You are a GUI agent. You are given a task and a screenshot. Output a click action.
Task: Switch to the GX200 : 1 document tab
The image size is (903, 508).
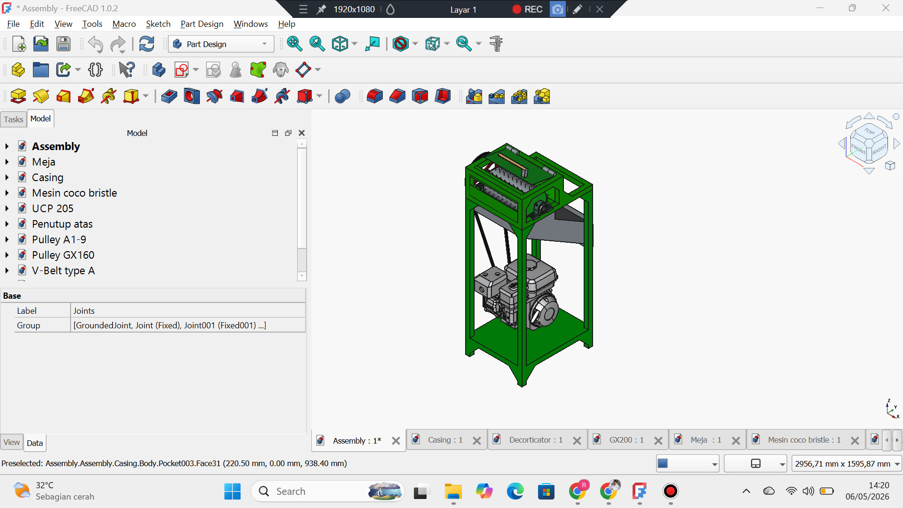(x=626, y=440)
